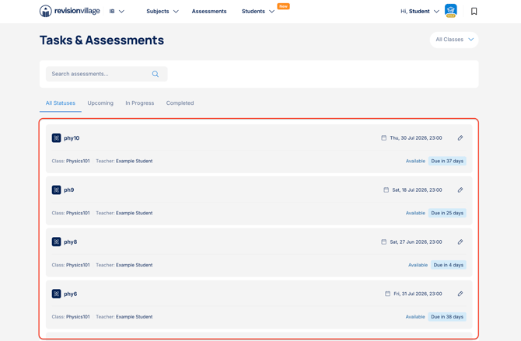Click the Search assessments input field

[107, 74]
